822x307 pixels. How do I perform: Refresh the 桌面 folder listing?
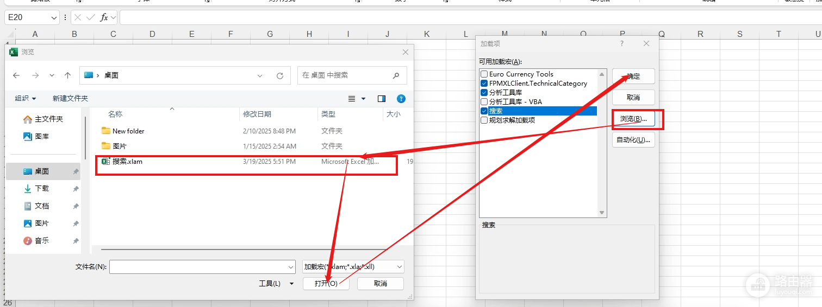pyautogui.click(x=280, y=75)
